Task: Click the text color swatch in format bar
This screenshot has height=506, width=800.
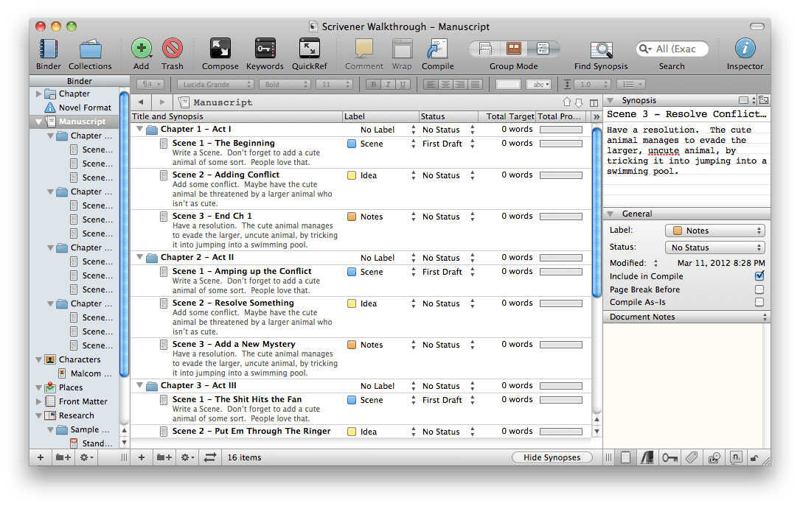Action: click(508, 85)
